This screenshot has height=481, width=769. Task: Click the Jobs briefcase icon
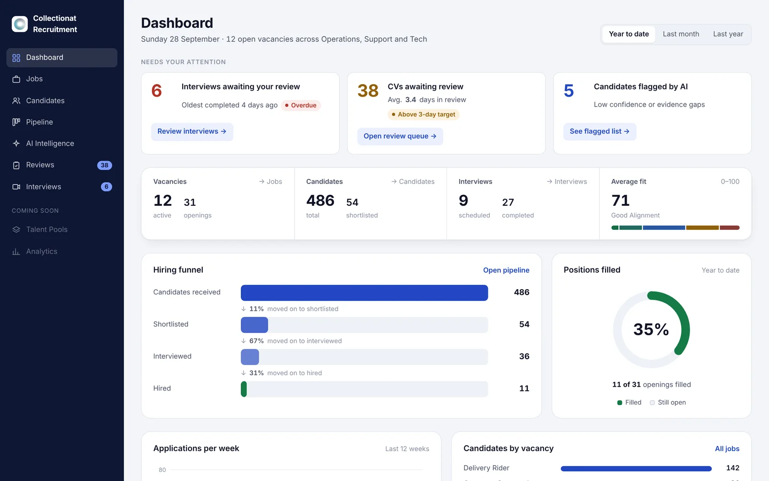click(16, 79)
